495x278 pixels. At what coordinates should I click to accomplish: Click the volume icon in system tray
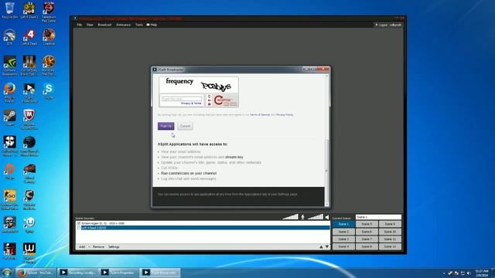coord(469,273)
